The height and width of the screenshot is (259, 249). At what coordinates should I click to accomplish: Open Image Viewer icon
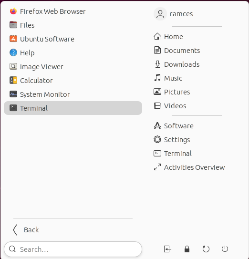[13, 66]
